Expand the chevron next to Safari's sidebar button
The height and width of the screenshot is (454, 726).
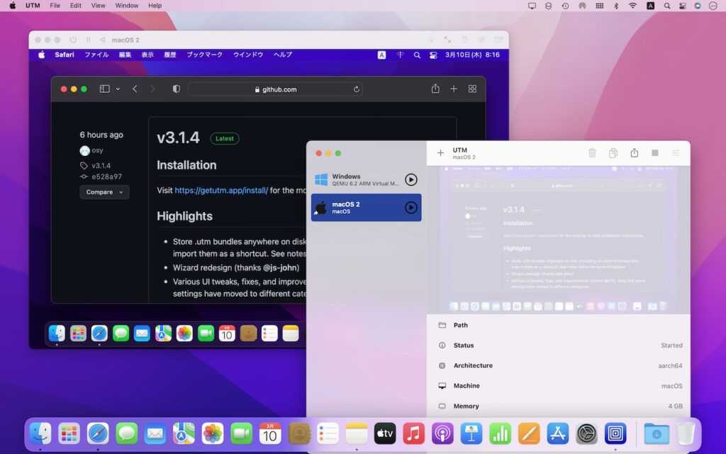pyautogui.click(x=118, y=89)
